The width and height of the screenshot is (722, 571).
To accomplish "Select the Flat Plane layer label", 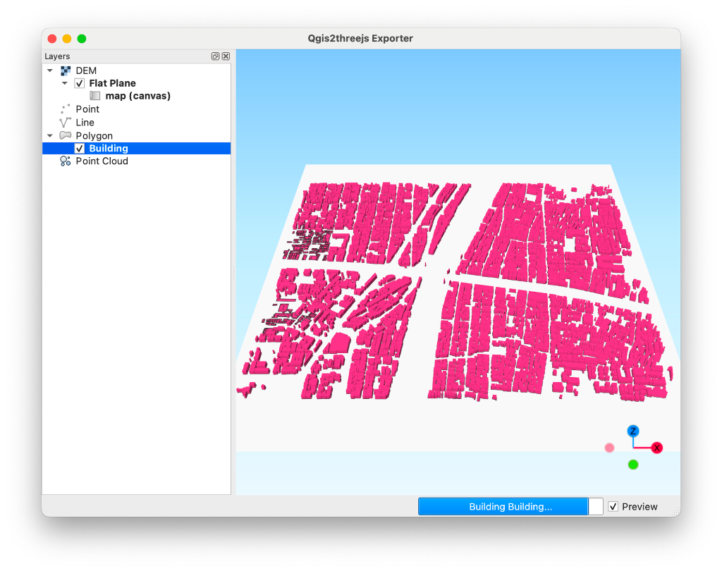I will click(x=112, y=83).
